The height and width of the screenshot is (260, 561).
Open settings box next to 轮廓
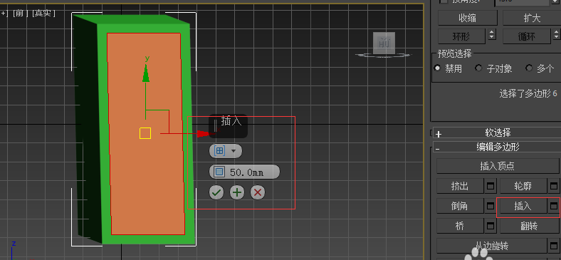click(x=554, y=186)
